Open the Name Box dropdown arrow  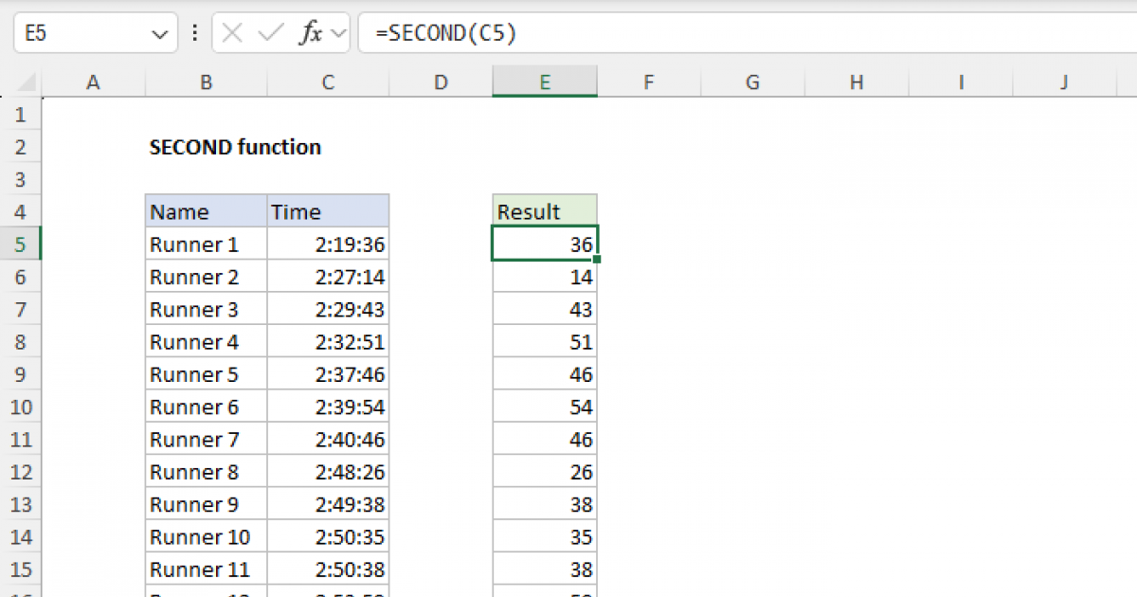click(x=157, y=34)
